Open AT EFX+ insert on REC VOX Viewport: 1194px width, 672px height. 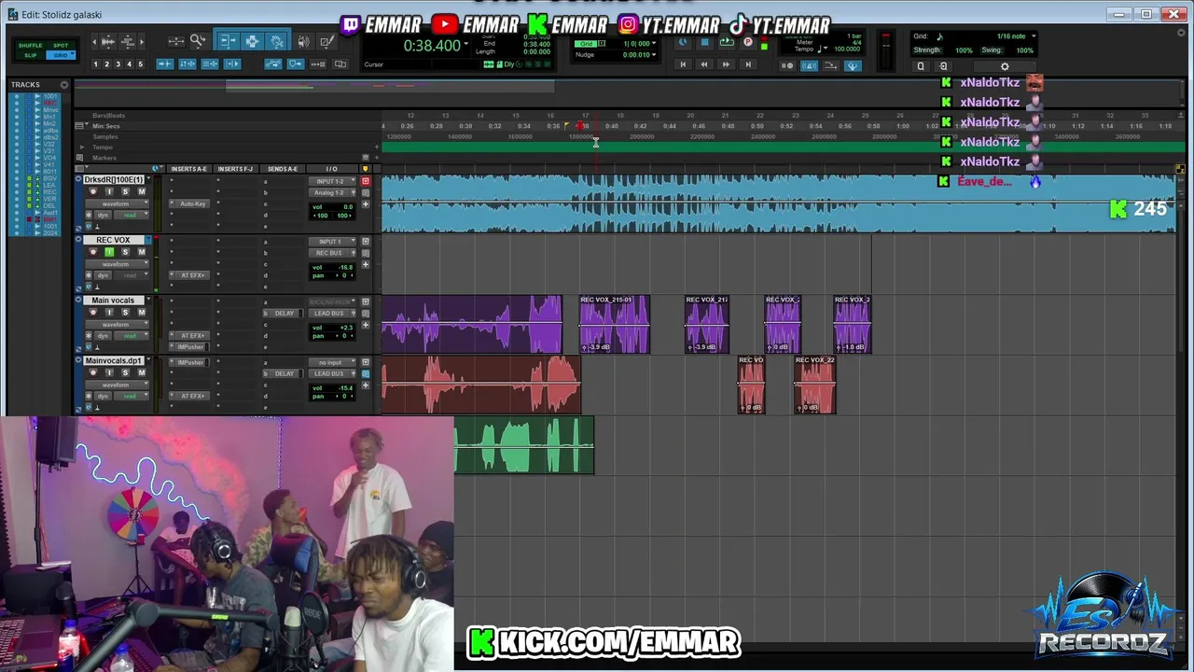191,275
